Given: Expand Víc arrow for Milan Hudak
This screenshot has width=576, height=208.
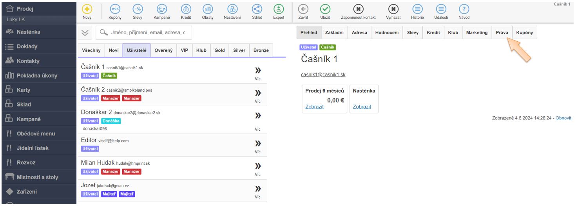Looking at the screenshot, I should [x=258, y=166].
